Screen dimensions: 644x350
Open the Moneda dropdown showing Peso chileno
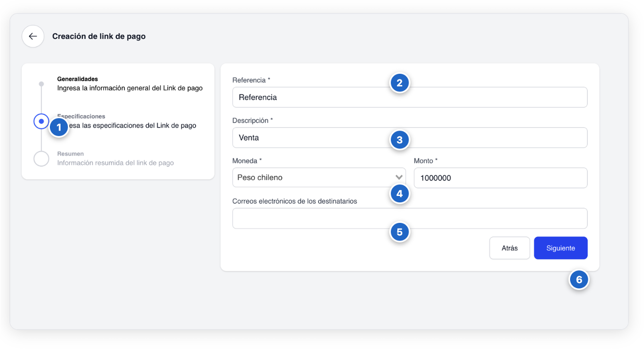pos(319,177)
